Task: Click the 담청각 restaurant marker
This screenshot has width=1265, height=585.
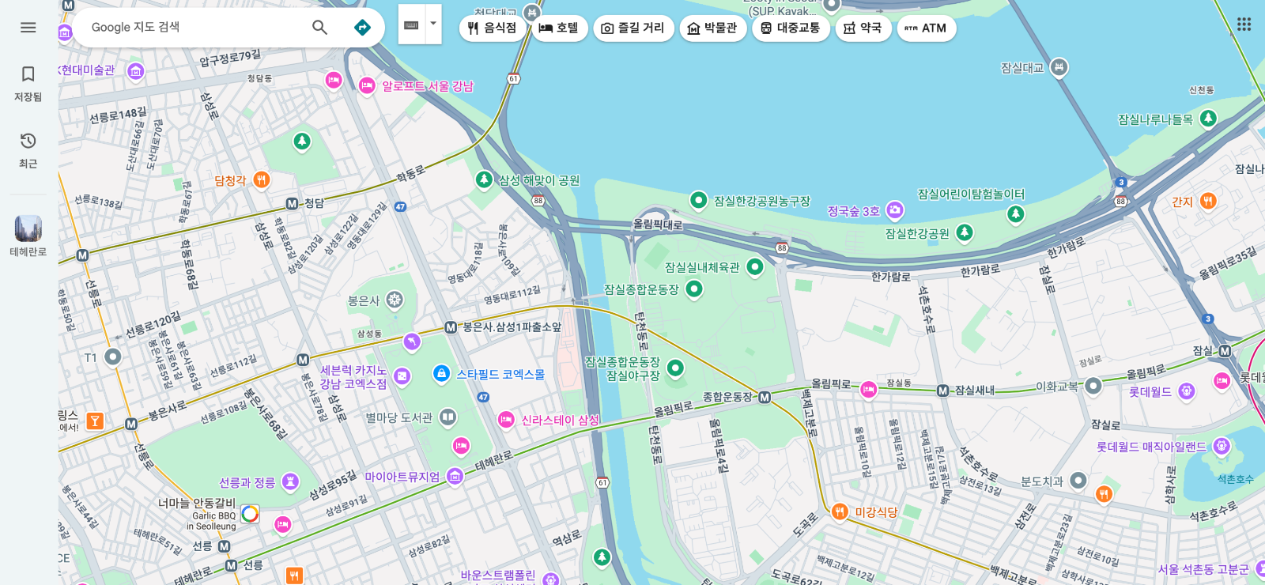Action: tap(262, 180)
